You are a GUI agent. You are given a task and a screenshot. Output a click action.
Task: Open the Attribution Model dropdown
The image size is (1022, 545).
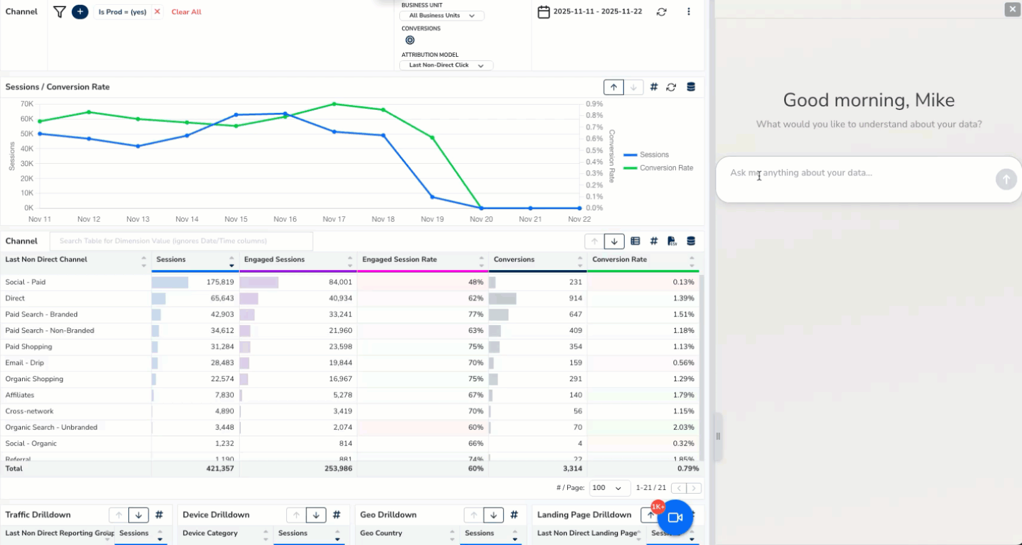click(x=445, y=65)
